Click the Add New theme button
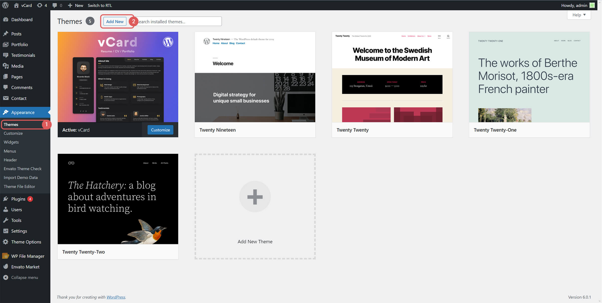602x303 pixels. pos(115,22)
